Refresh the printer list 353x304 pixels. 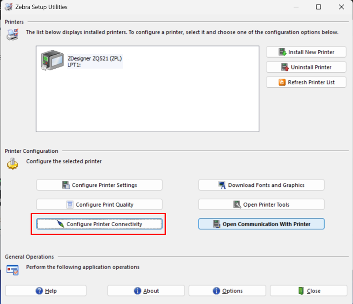click(x=306, y=83)
